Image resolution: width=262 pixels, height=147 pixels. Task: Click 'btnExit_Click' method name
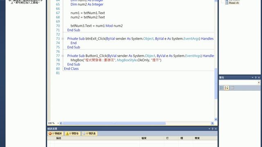click(x=95, y=39)
